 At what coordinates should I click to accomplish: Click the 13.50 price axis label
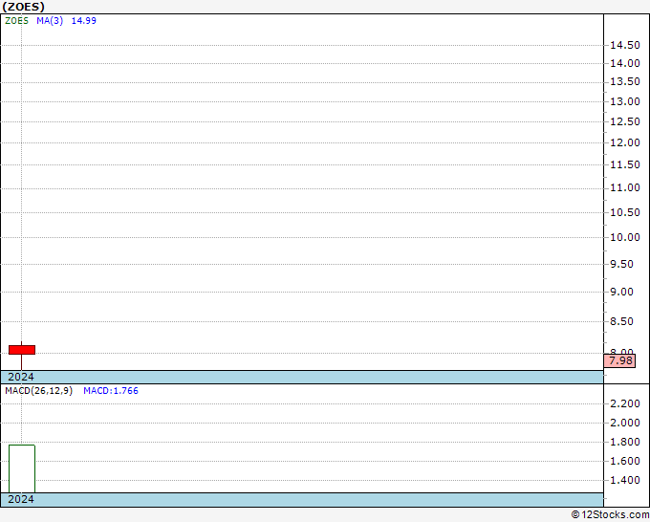coord(625,81)
